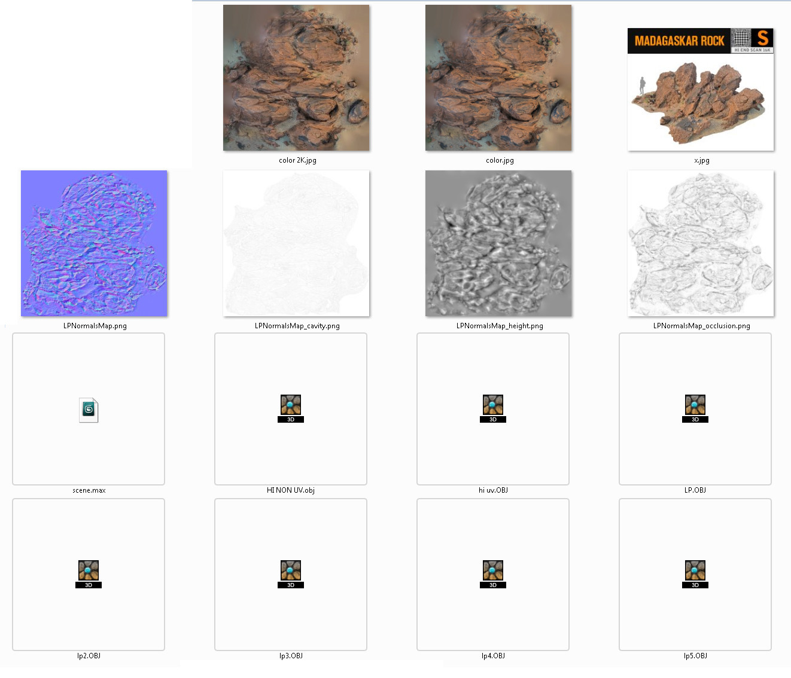Click the lp4.OBJ 3D file icon
This screenshot has width=791, height=678.
tap(493, 574)
